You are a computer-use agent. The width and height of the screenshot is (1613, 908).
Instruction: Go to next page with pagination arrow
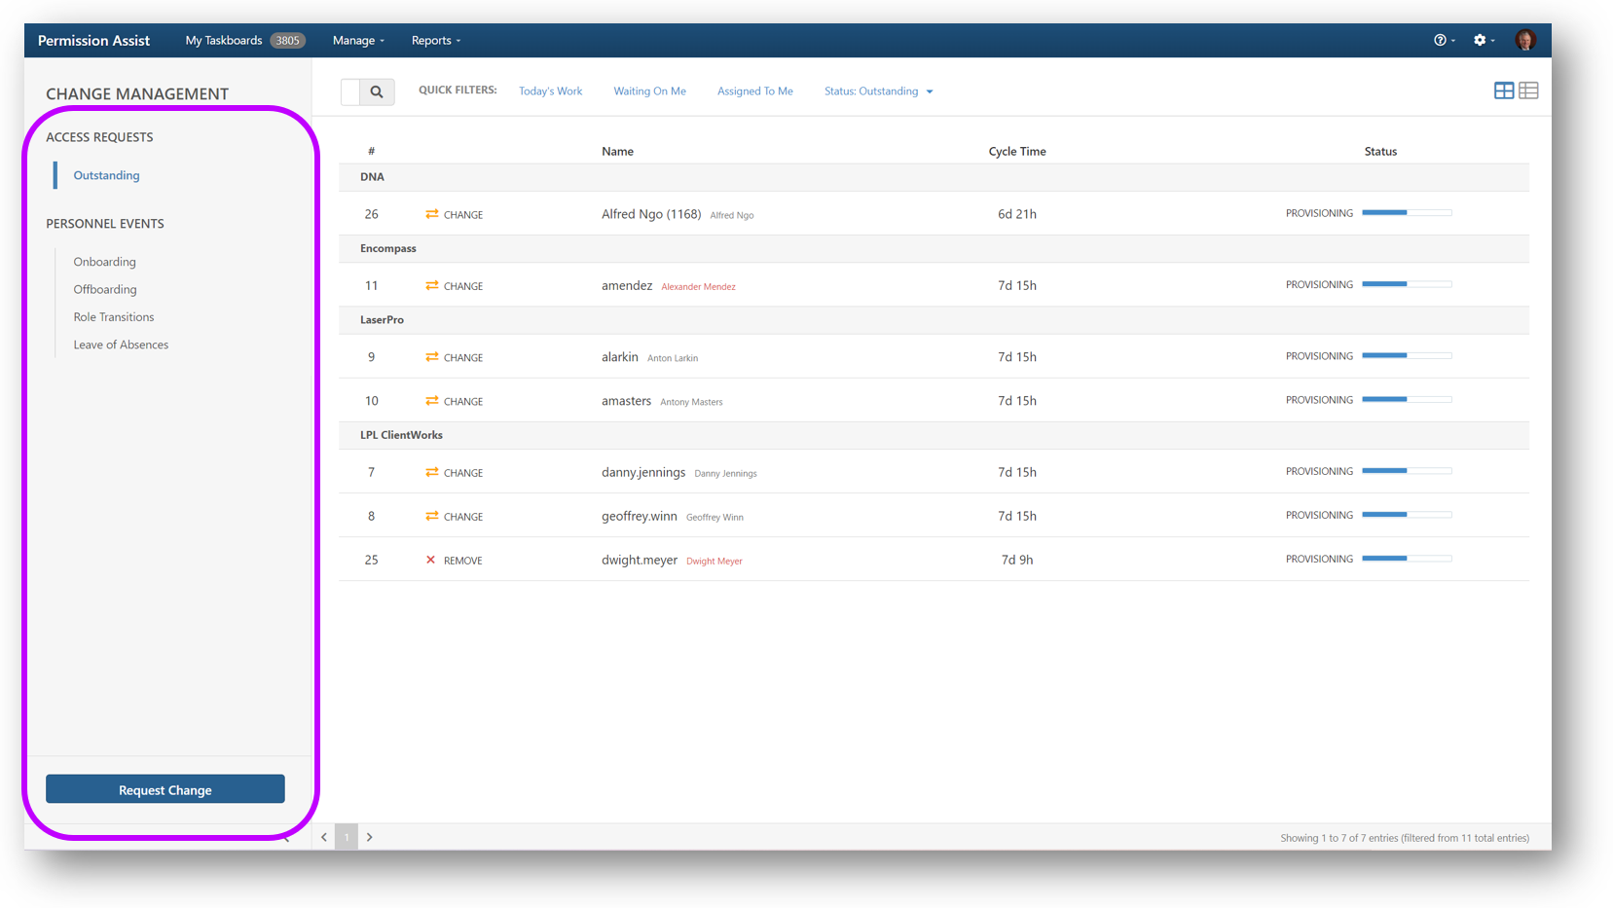click(x=369, y=836)
